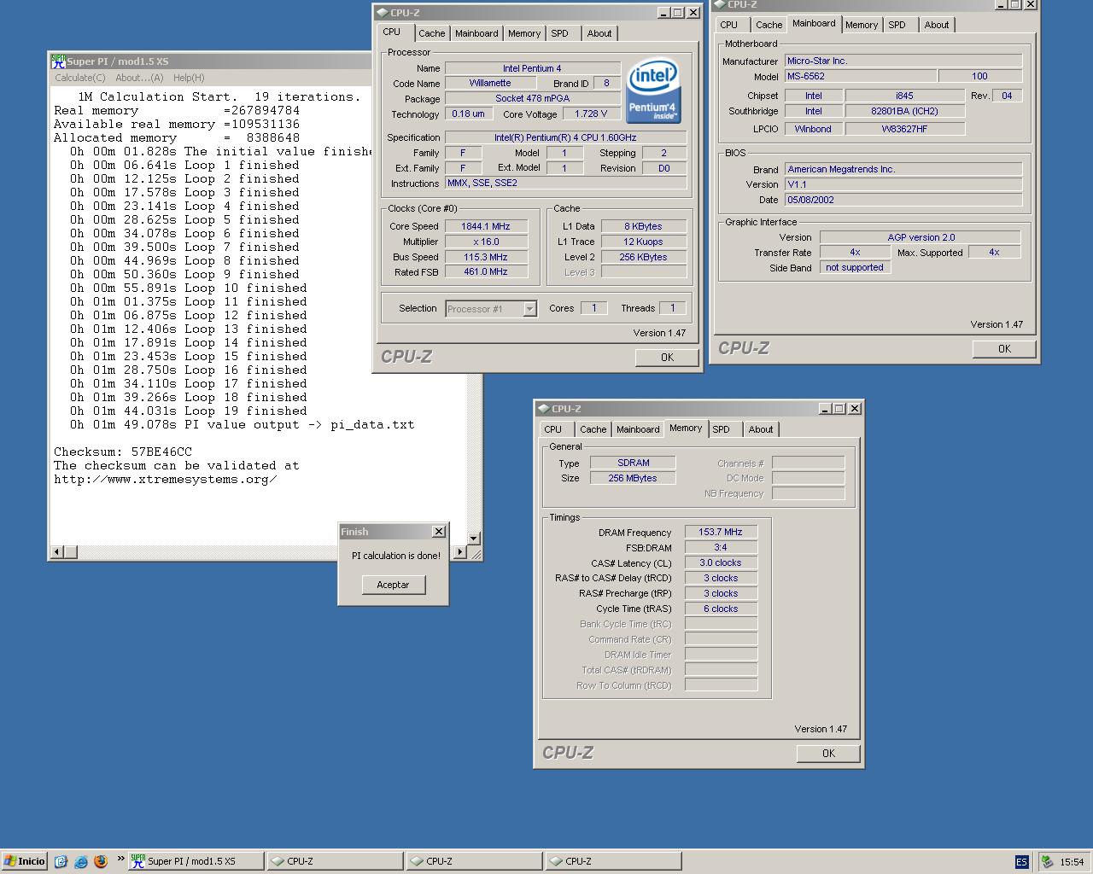Click the Side Band value not supported
Screen dimensions: 1093x874
click(x=855, y=267)
